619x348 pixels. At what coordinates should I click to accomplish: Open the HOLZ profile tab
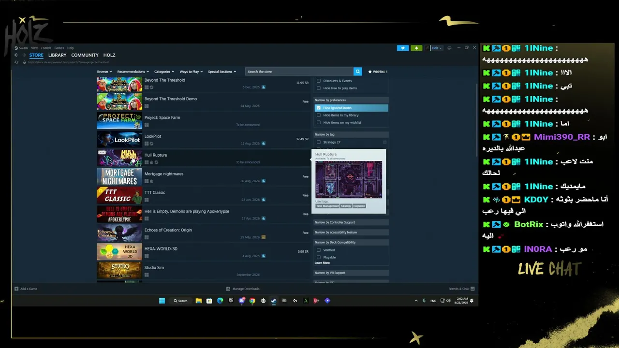pyautogui.click(x=109, y=55)
